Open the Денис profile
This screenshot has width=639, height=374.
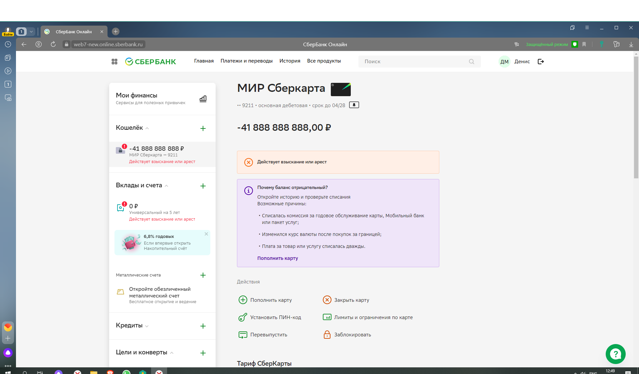coord(515,62)
